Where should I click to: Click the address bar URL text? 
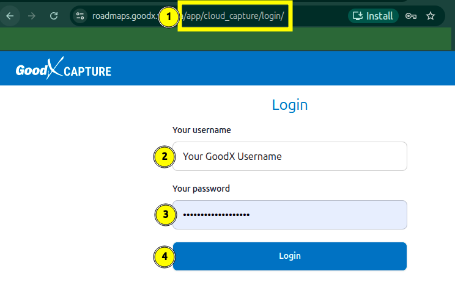(x=188, y=16)
